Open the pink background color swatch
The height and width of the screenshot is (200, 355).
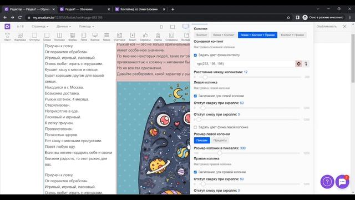pyautogui.click(x=298, y=64)
